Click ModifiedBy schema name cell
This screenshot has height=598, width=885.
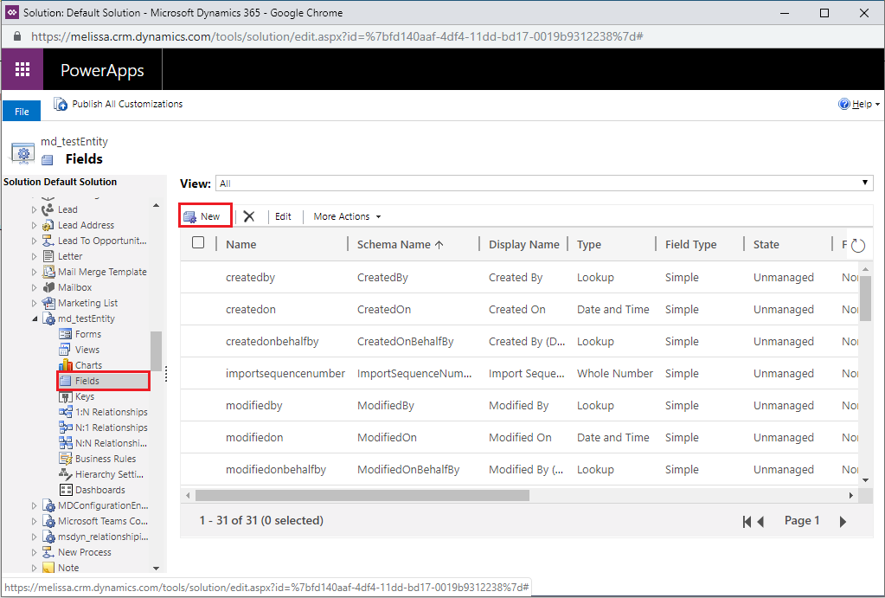386,405
